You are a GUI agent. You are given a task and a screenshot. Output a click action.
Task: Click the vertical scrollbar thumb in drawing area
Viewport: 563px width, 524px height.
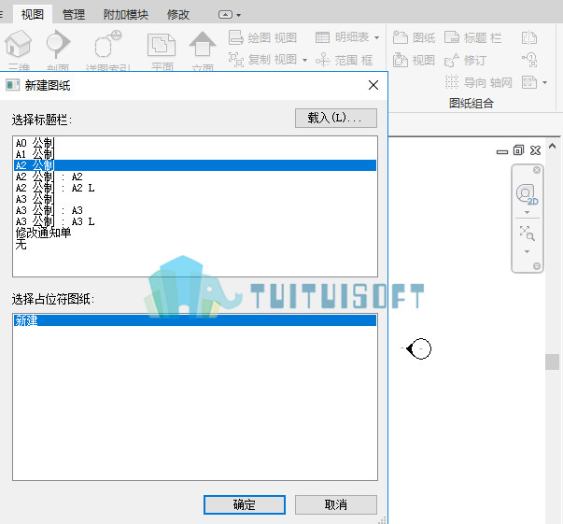(x=552, y=361)
